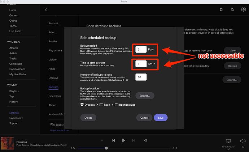
Task: Open Home in sidebar
Action: [x=13, y=10]
